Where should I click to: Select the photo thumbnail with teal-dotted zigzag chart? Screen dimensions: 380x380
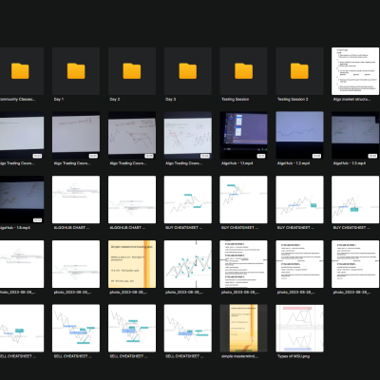coord(188,264)
